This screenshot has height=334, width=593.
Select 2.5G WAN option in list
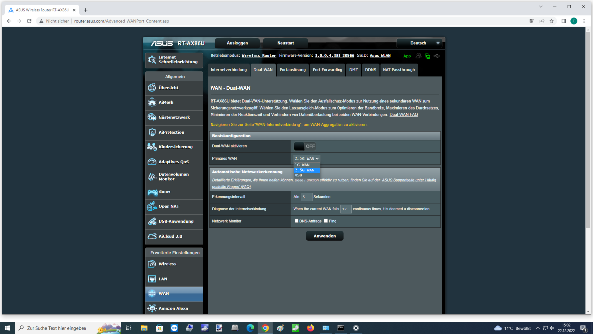pyautogui.click(x=307, y=170)
